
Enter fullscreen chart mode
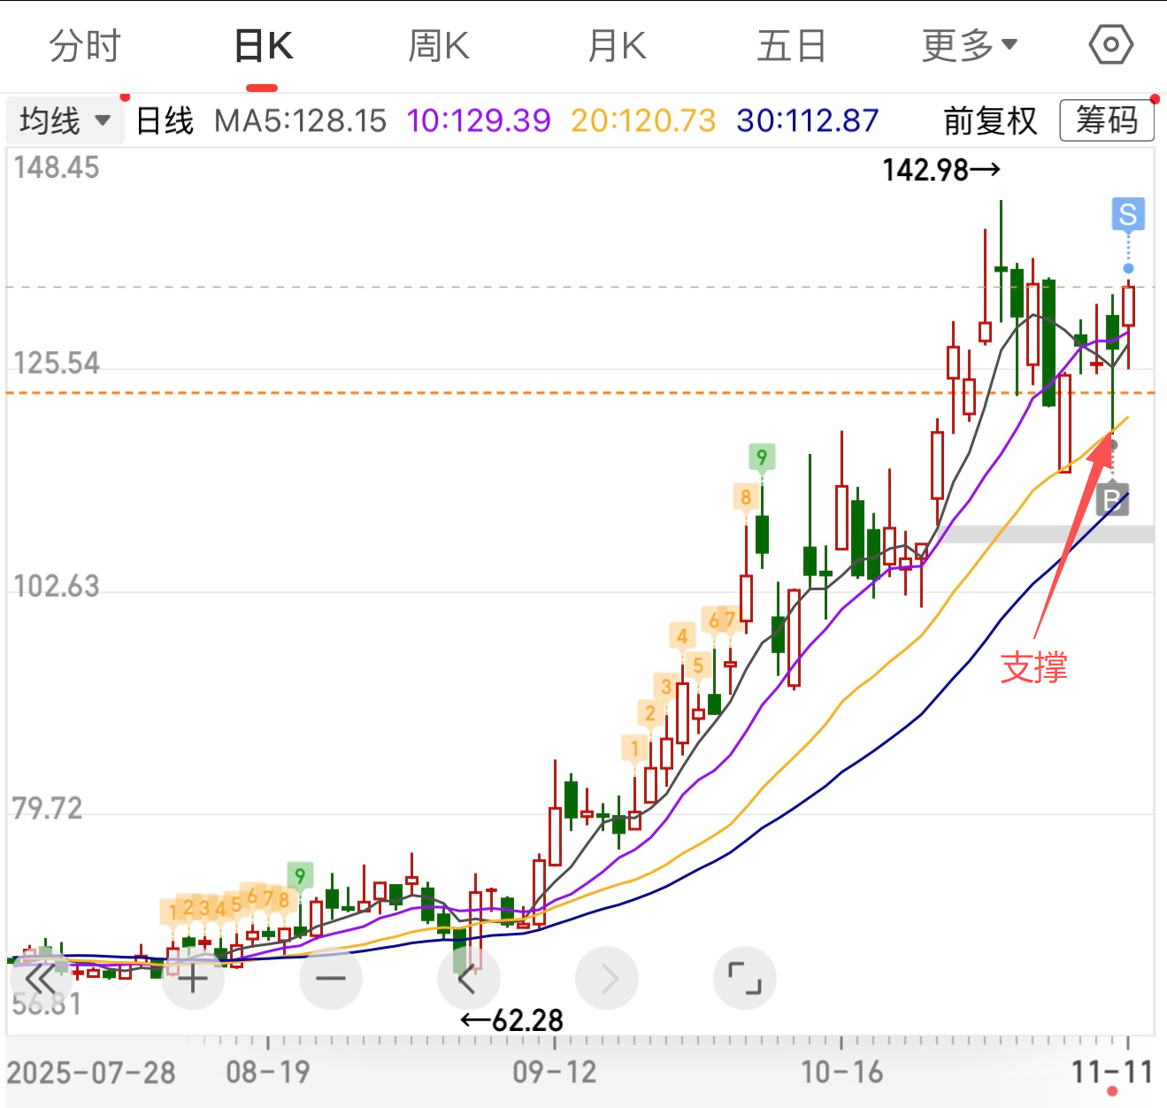point(744,978)
